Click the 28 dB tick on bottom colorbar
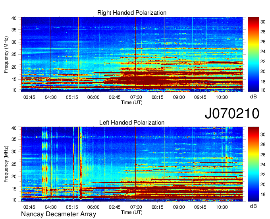Viewport: 270px width, 219px height. pyautogui.click(x=263, y=144)
